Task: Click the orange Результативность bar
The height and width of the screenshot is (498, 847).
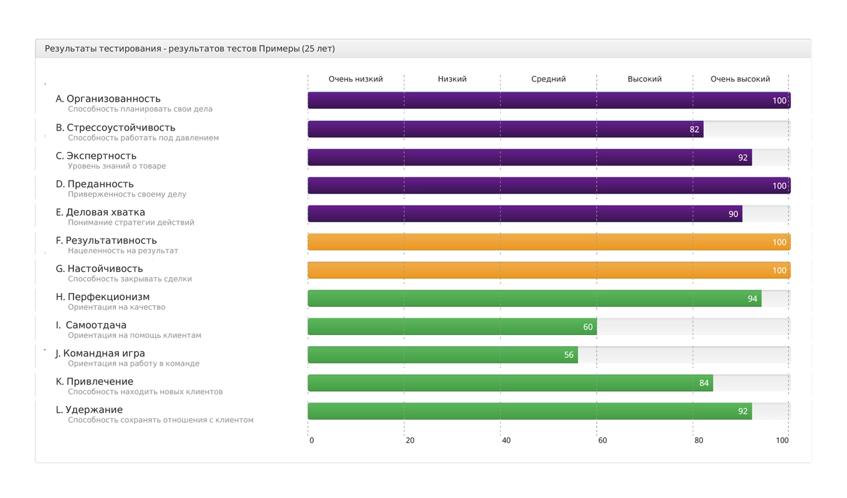Action: (x=548, y=242)
